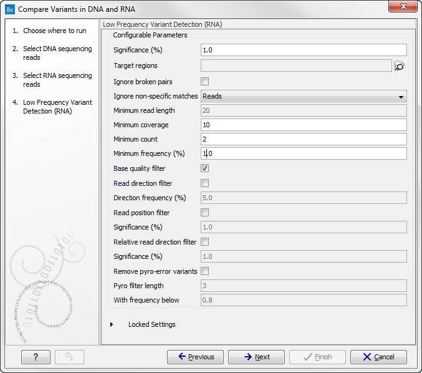422x373 pixels.
Task: Click Significance field under Read position filter
Action: coord(304,227)
